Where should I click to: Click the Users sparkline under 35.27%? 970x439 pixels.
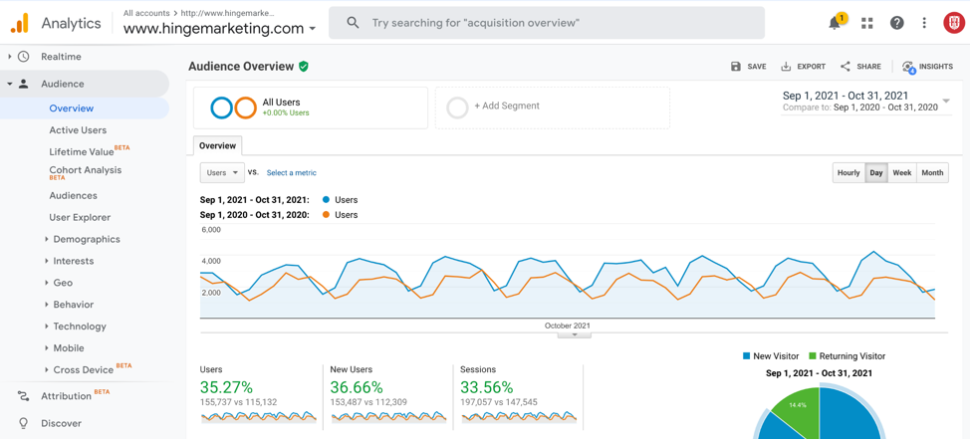259,417
